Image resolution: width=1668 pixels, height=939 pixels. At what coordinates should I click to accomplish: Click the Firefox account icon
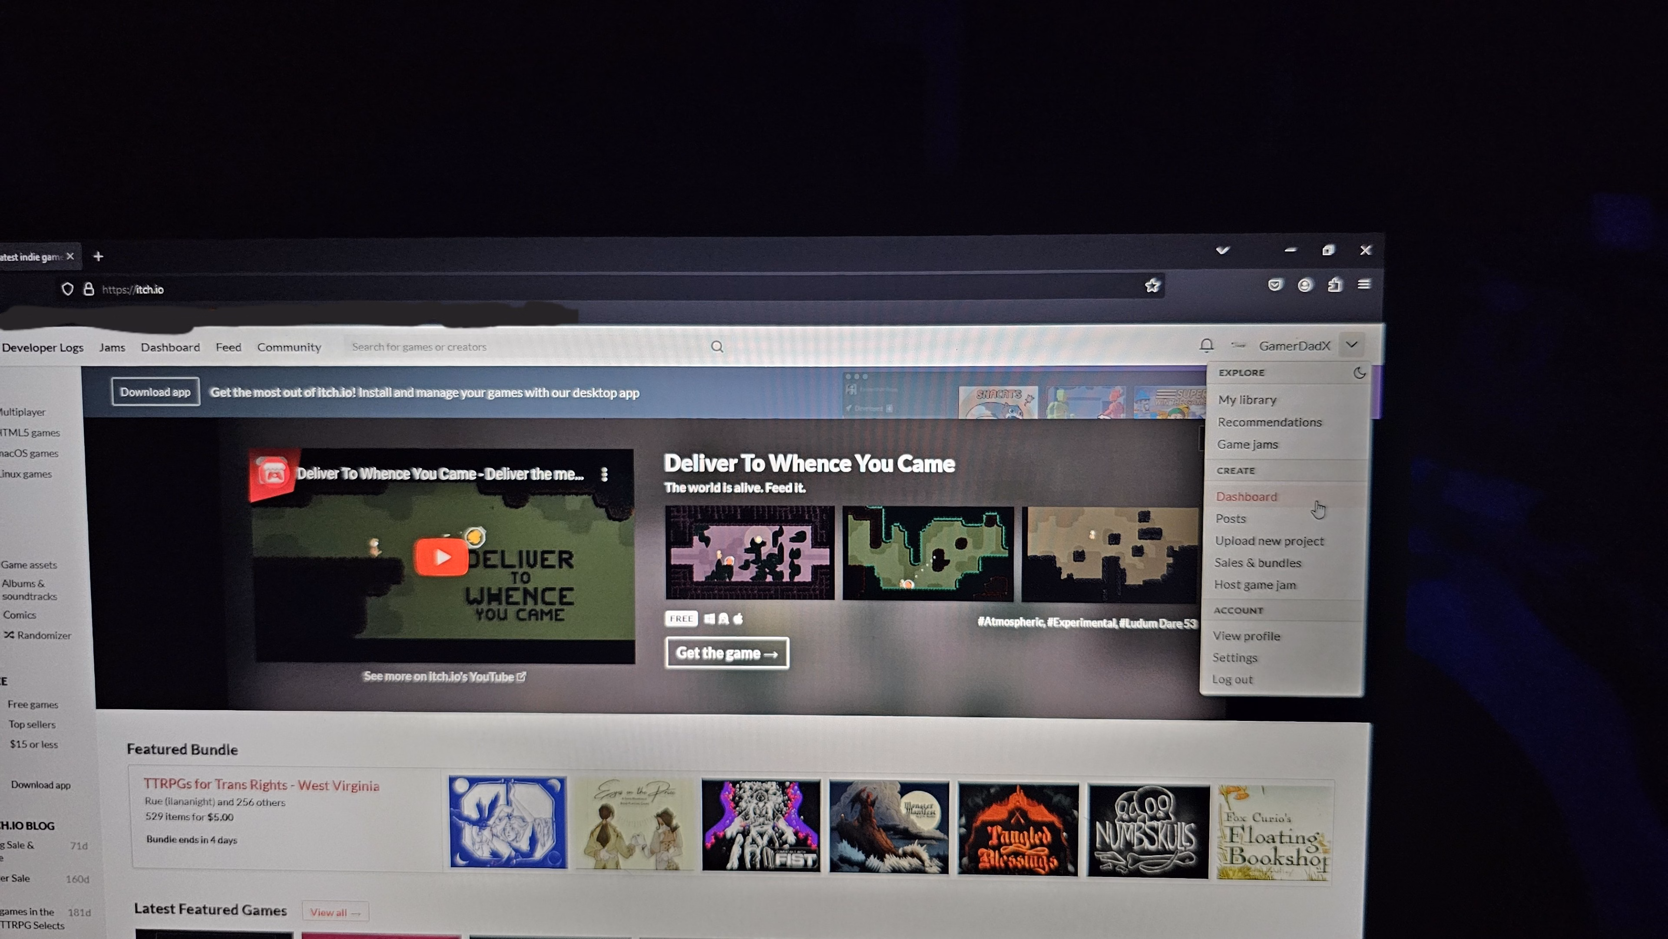1305,285
